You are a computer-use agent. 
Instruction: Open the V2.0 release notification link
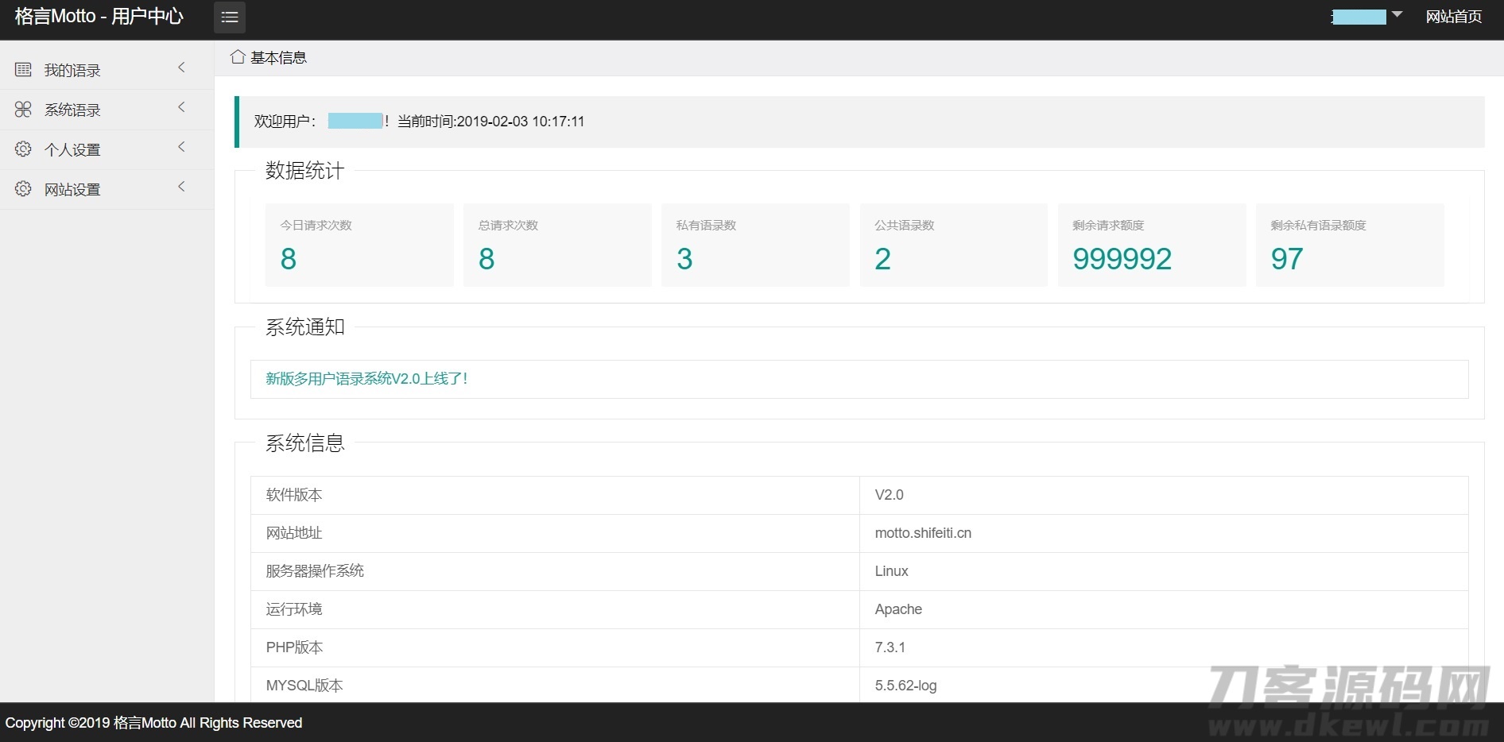(x=366, y=379)
